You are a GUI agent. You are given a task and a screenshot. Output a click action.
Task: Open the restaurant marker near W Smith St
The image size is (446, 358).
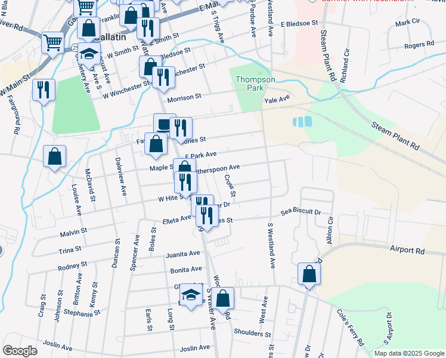147,28
